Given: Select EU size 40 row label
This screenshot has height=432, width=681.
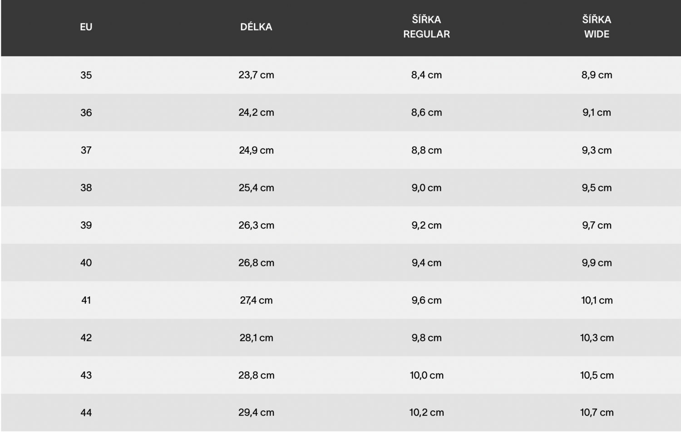Looking at the screenshot, I should pos(86,263).
